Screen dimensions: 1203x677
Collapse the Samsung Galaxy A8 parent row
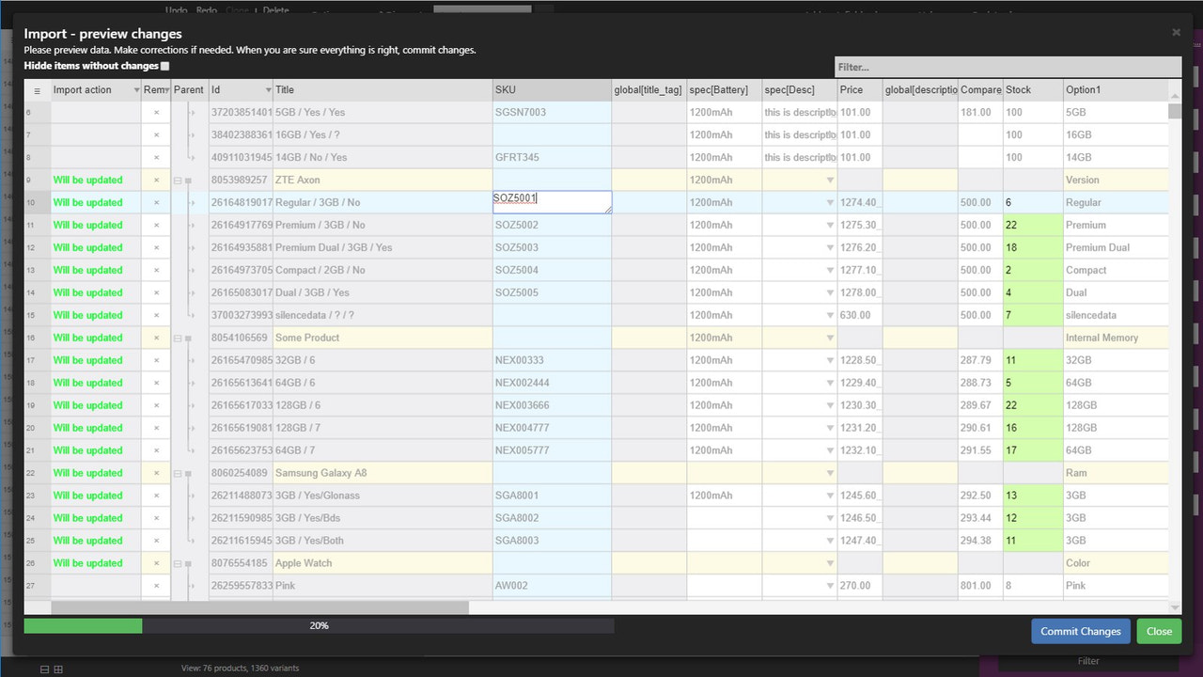pyautogui.click(x=177, y=472)
